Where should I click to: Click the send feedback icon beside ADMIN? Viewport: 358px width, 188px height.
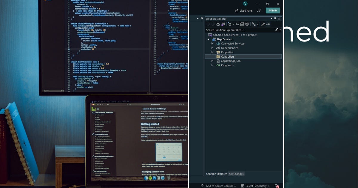[259, 10]
